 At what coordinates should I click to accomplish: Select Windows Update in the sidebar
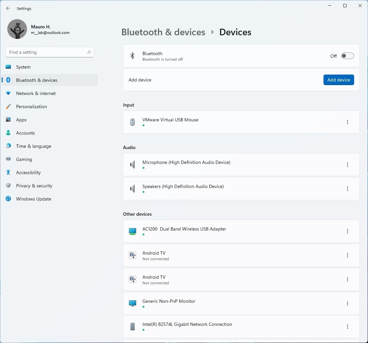pos(34,199)
